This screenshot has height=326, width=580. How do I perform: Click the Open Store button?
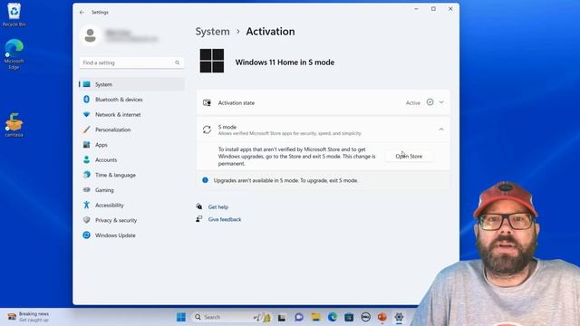(x=409, y=157)
